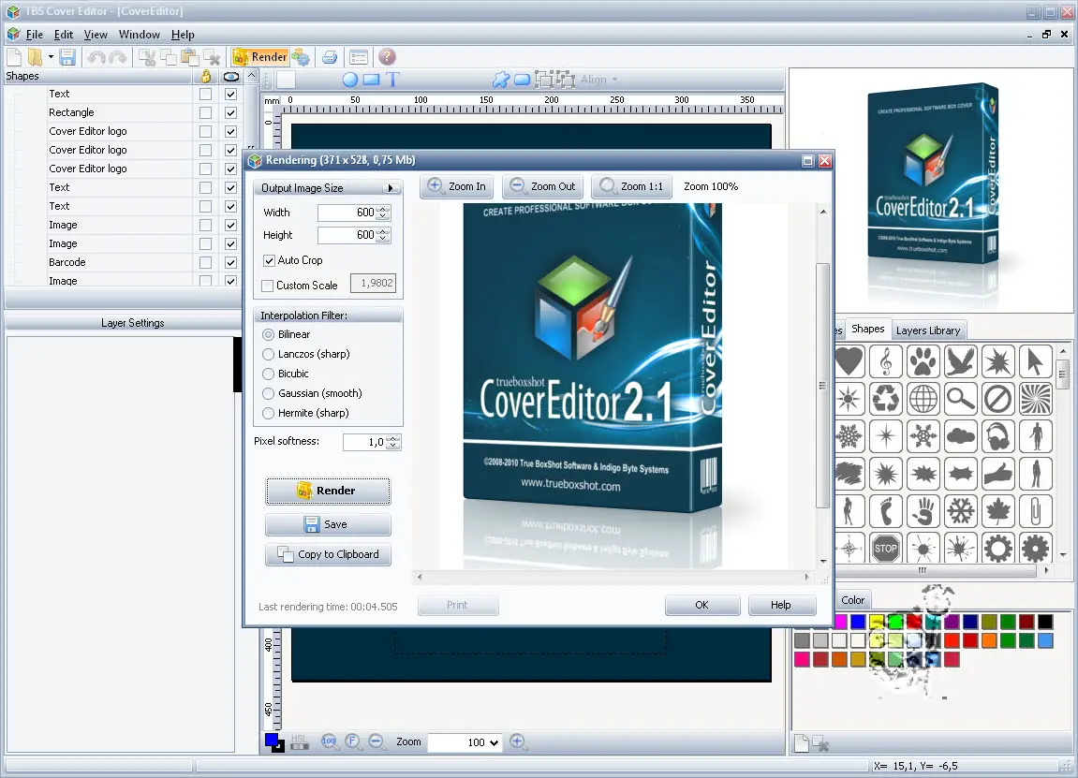The image size is (1078, 778).
Task: Open the Edit menu
Action: [x=64, y=35]
